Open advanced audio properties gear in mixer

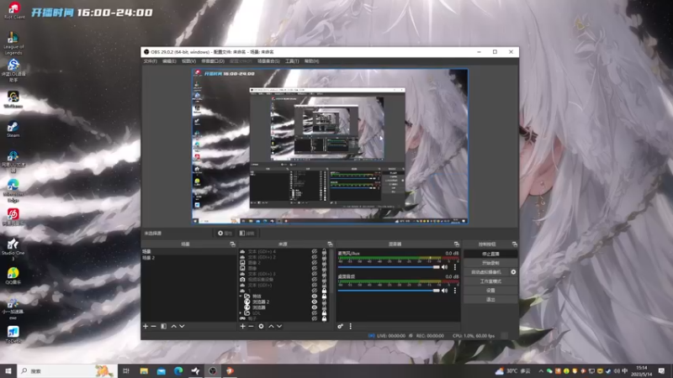pos(341,326)
